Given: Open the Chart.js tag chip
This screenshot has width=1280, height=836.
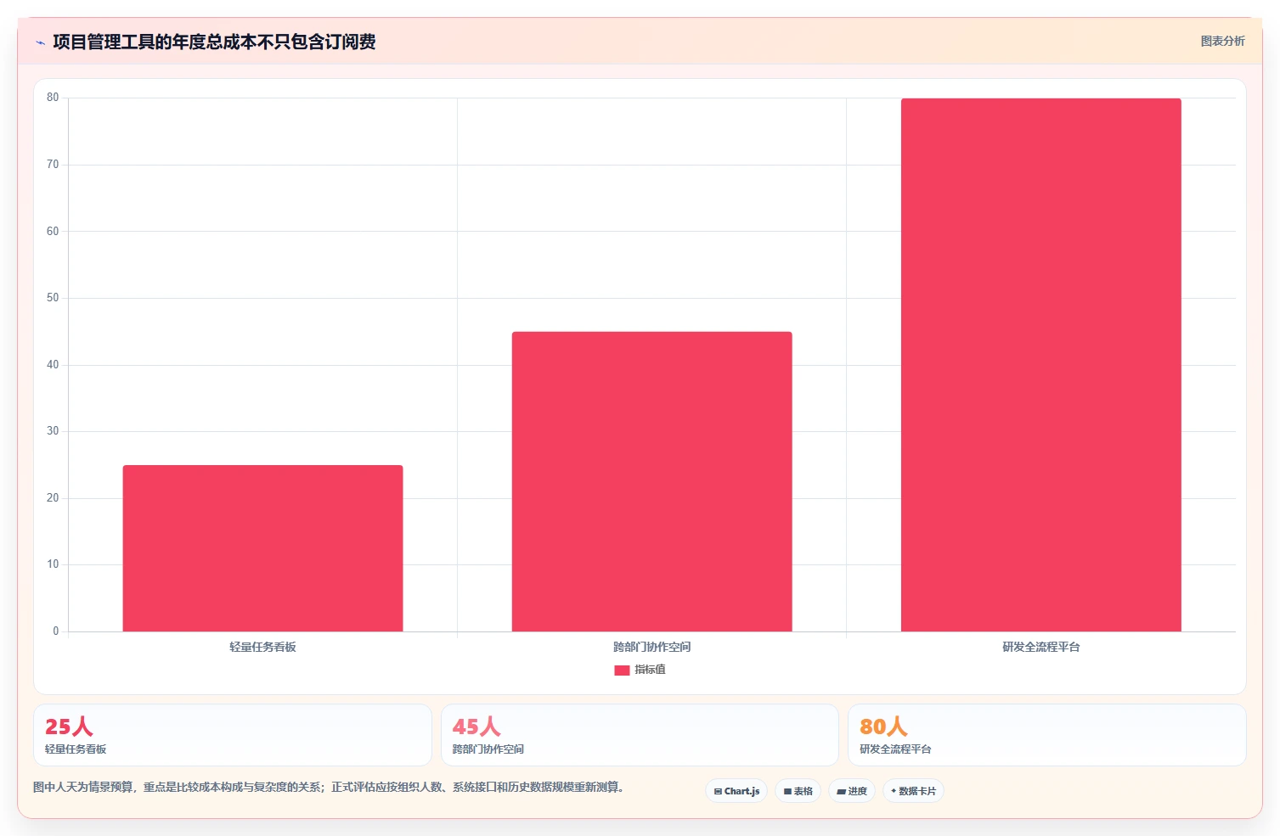Looking at the screenshot, I should 736,791.
